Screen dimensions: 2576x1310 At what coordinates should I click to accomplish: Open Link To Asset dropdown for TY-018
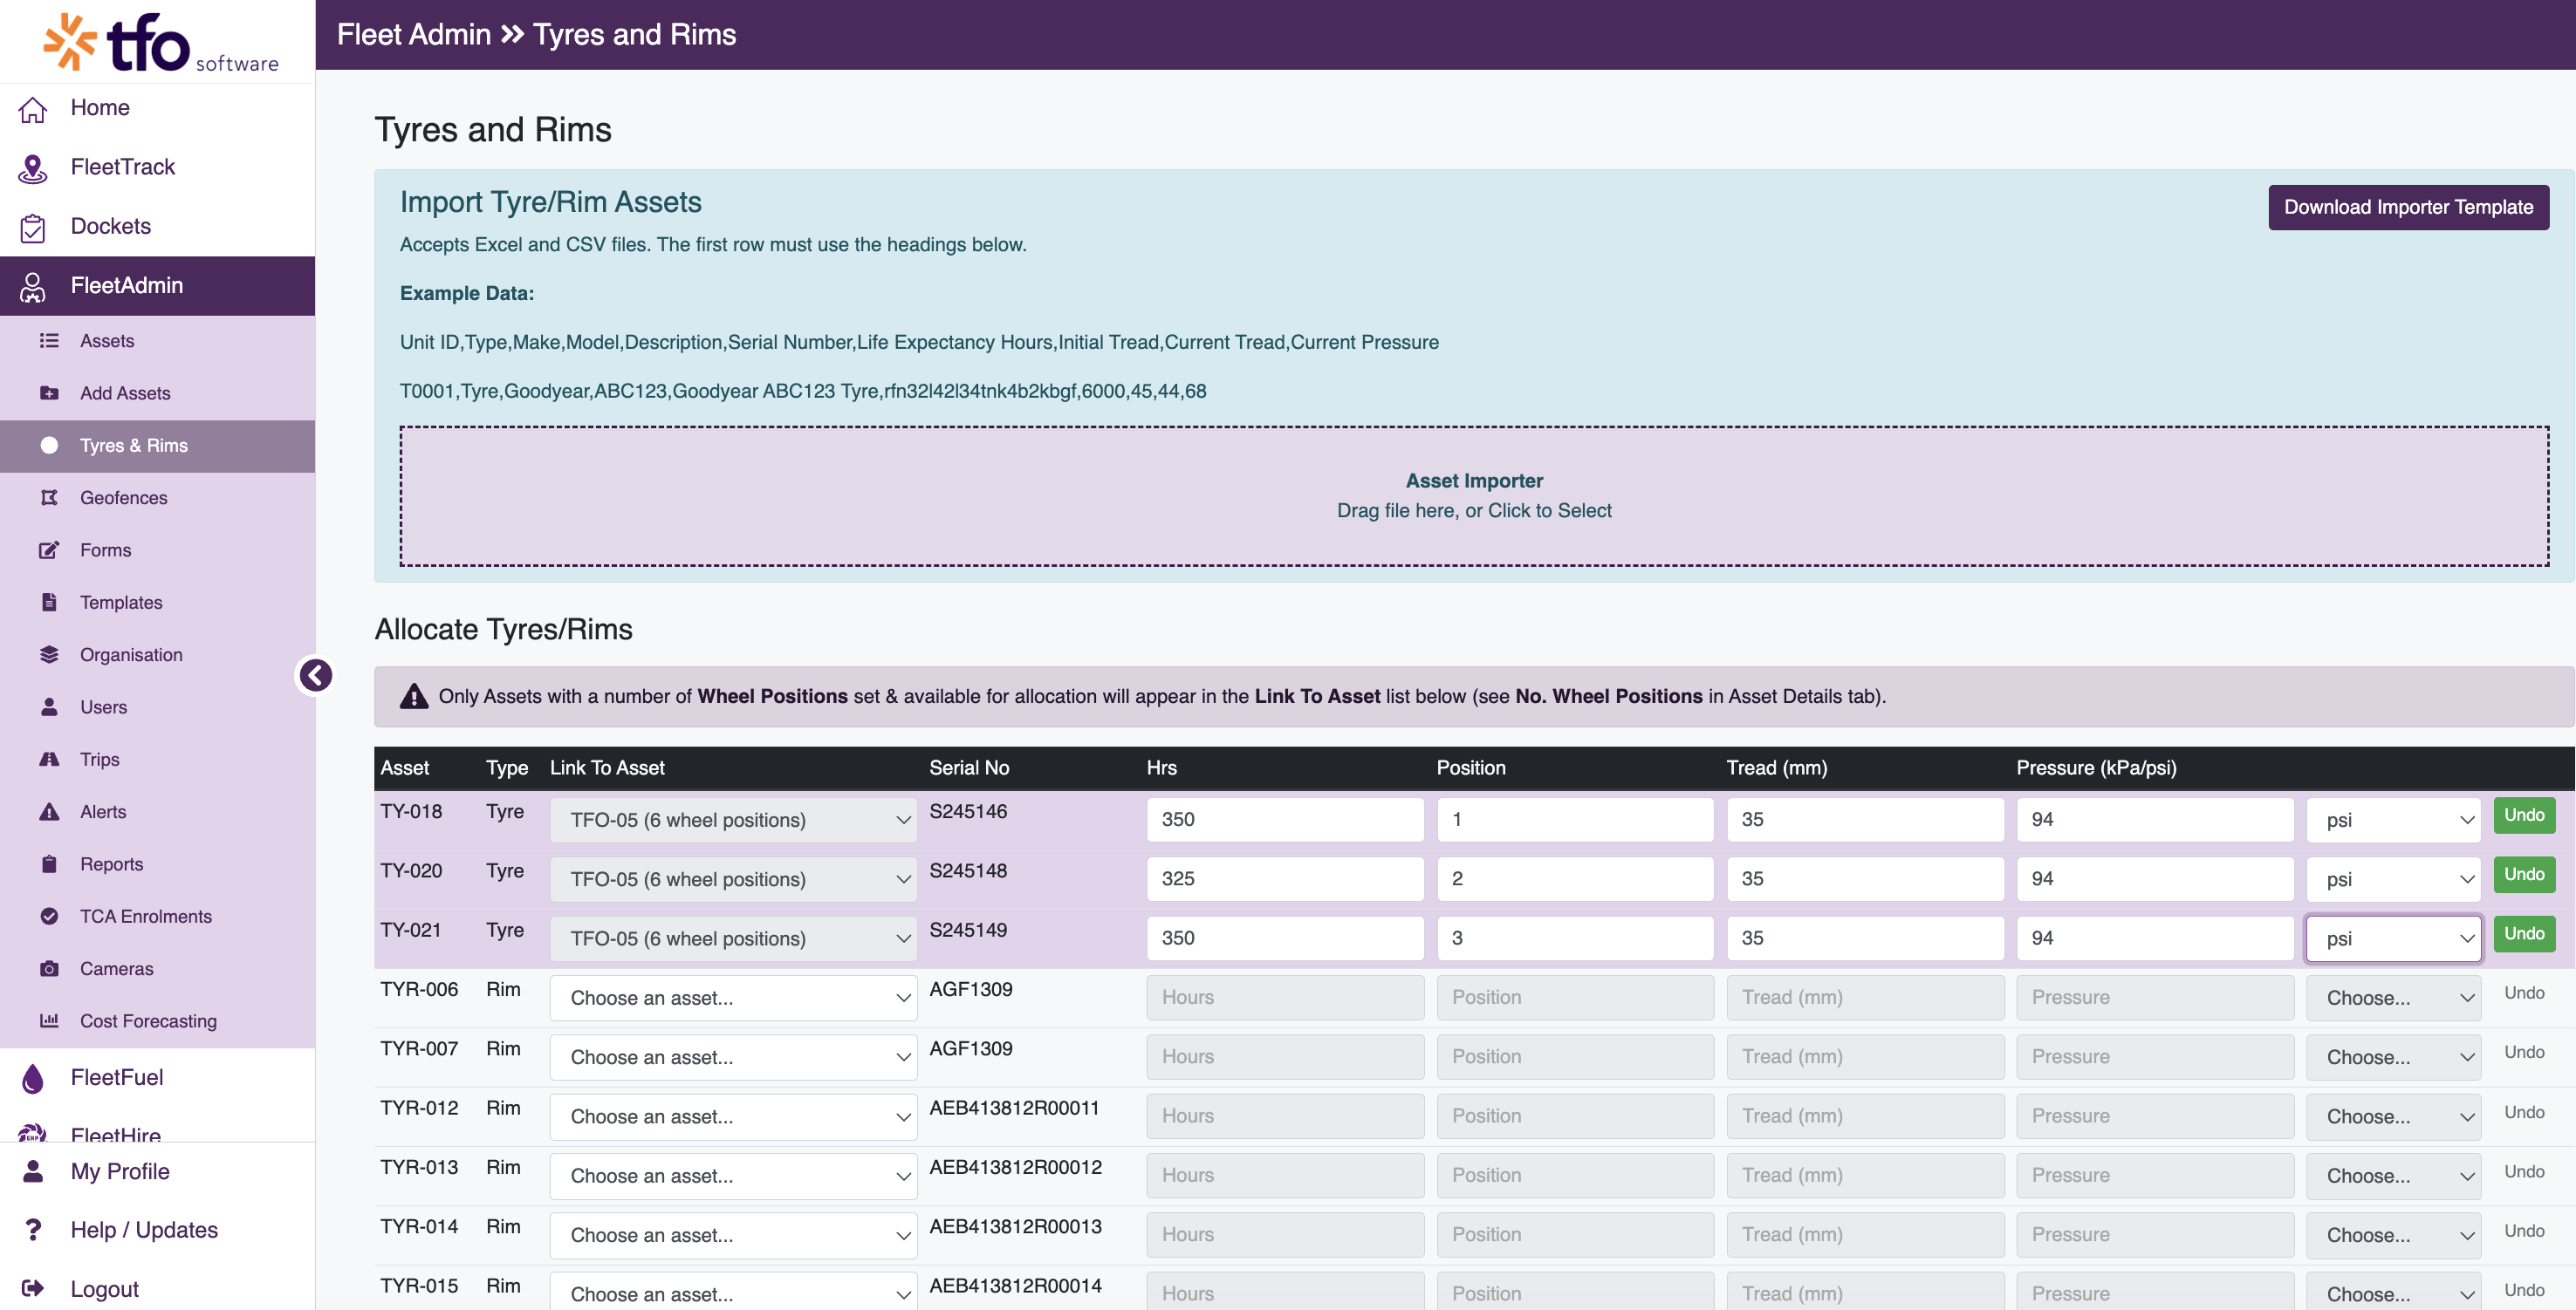(733, 821)
